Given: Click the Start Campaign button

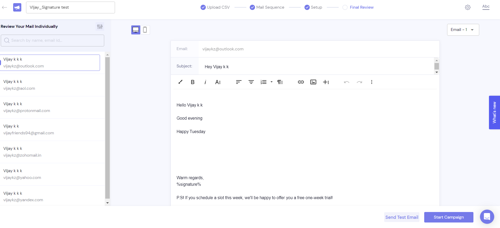Looking at the screenshot, I should [x=449, y=217].
